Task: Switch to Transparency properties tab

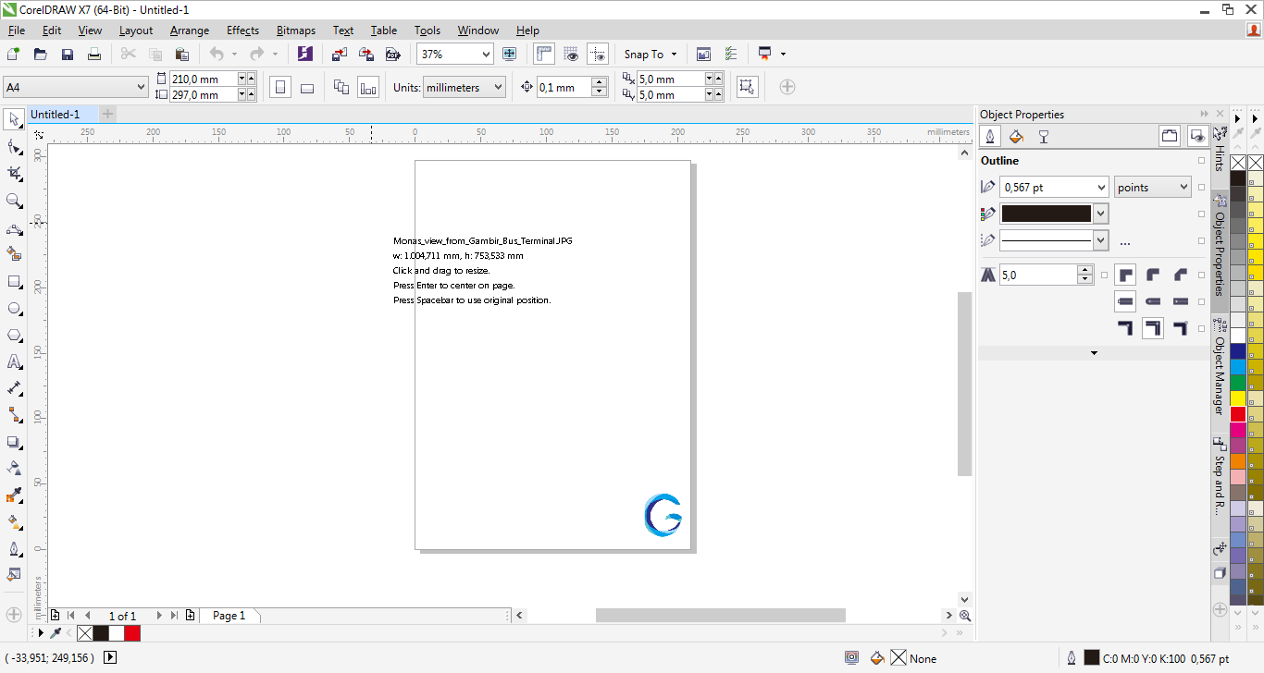Action: (1043, 137)
